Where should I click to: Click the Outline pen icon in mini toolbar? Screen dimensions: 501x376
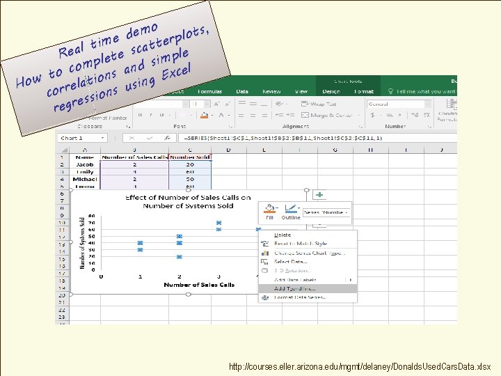[290, 209]
